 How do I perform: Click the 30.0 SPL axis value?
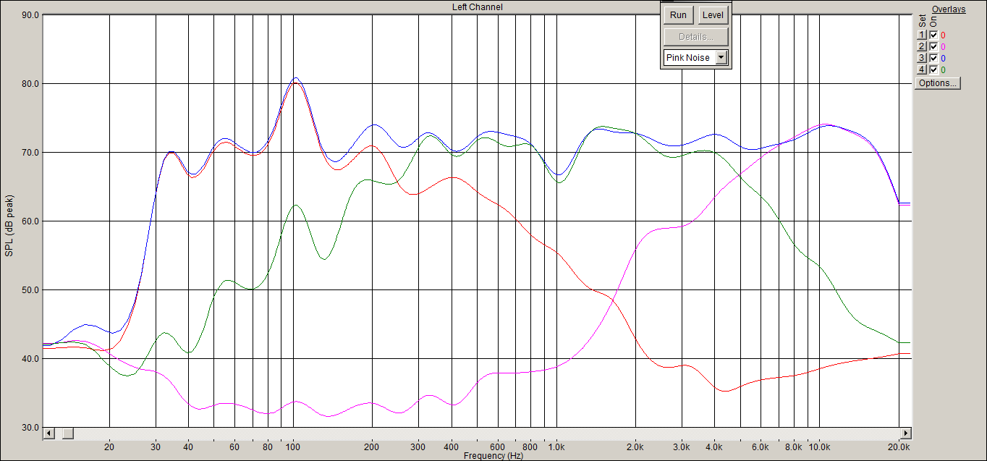tap(30, 427)
